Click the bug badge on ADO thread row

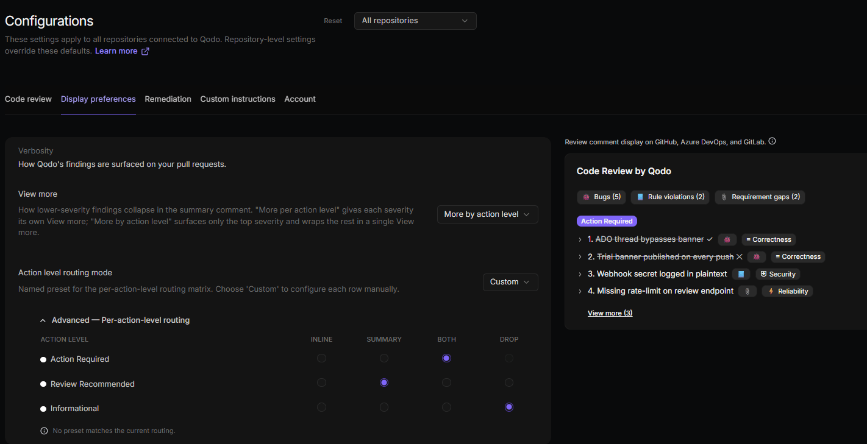727,240
